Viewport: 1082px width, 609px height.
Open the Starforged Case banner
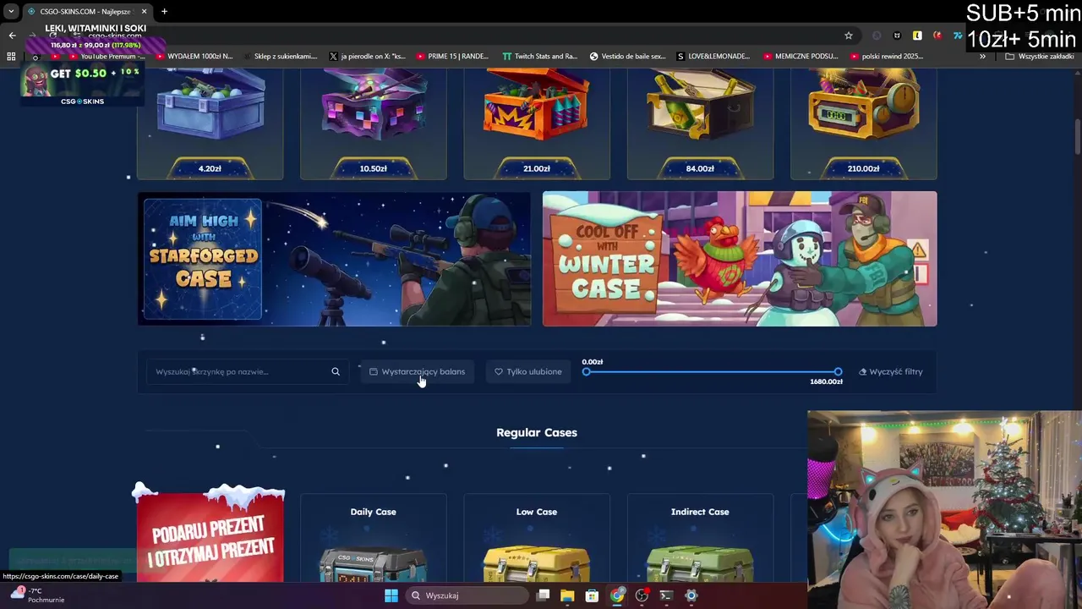coord(335,259)
